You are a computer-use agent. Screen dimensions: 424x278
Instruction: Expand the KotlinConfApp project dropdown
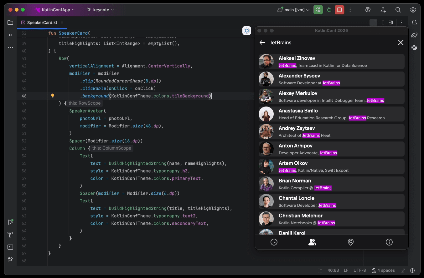55,10
